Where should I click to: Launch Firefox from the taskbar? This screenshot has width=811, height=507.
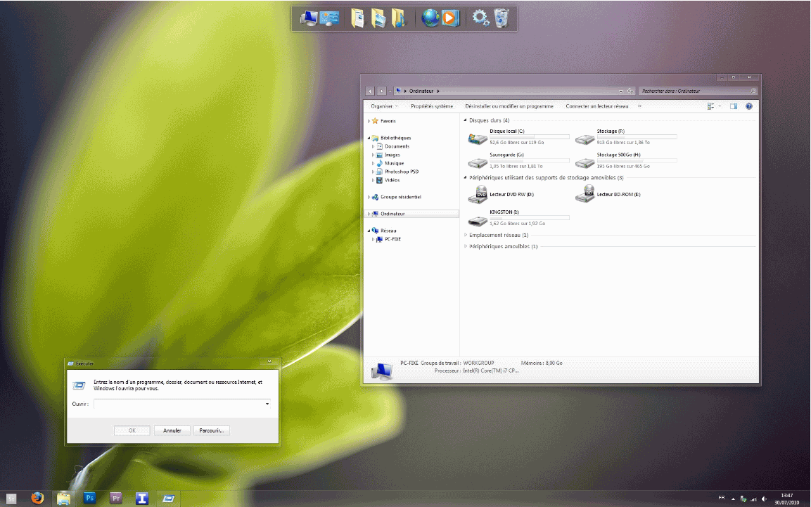(x=37, y=499)
